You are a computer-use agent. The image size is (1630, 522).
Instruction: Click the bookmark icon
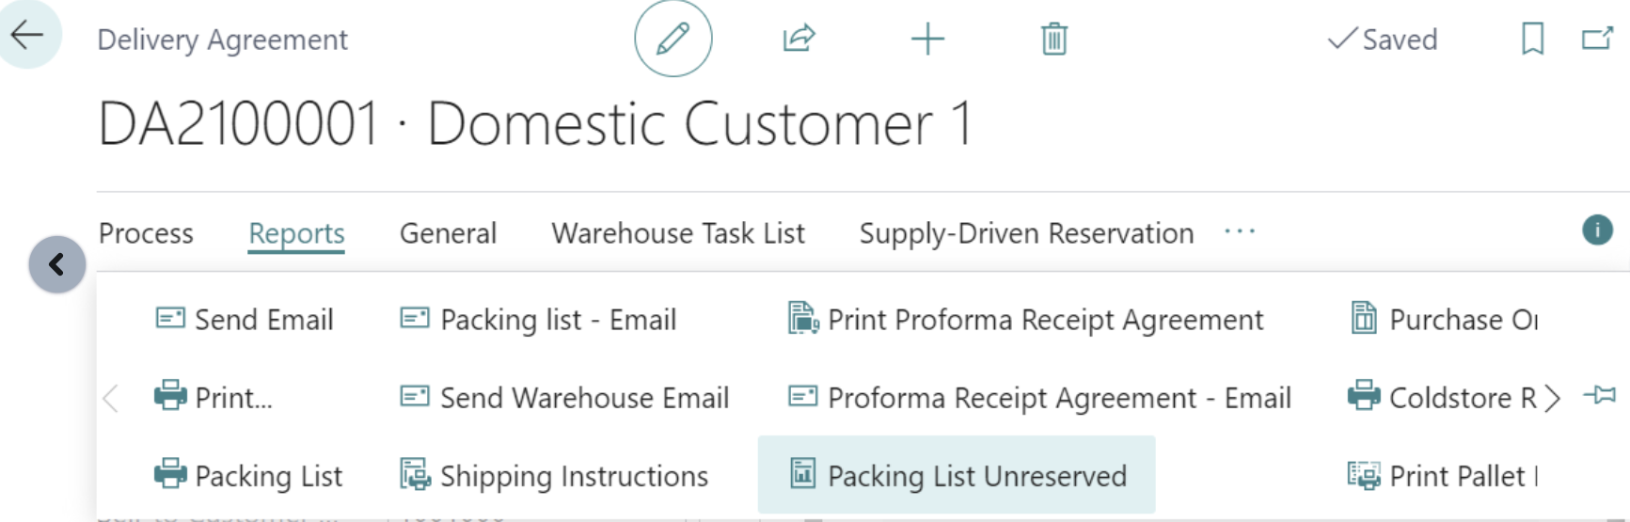coord(1532,39)
